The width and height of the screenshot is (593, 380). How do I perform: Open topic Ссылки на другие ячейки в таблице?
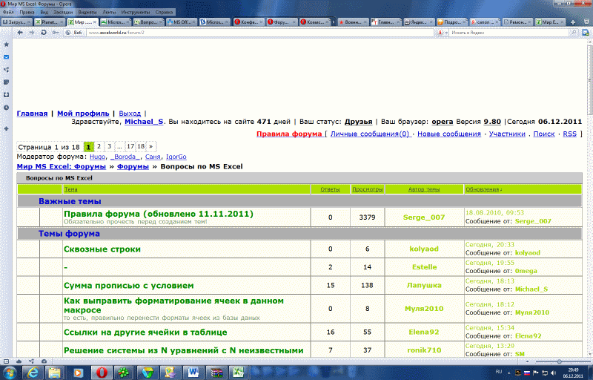tap(145, 332)
